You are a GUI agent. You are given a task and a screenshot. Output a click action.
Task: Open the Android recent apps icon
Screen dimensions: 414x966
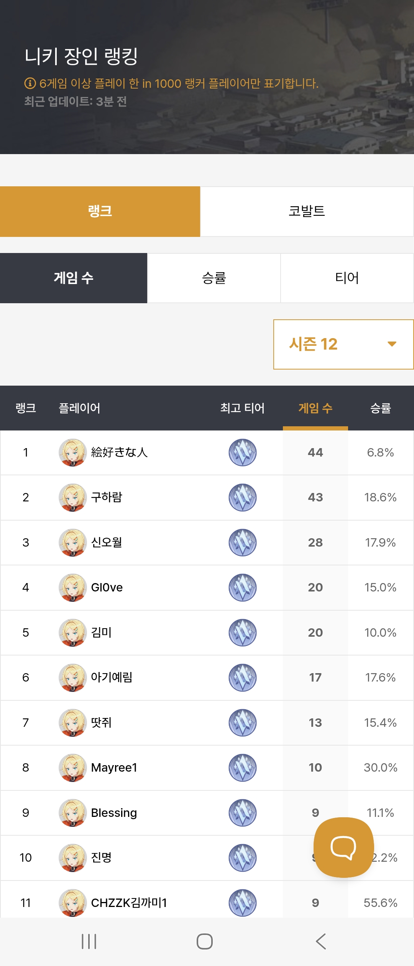pyautogui.click(x=89, y=941)
